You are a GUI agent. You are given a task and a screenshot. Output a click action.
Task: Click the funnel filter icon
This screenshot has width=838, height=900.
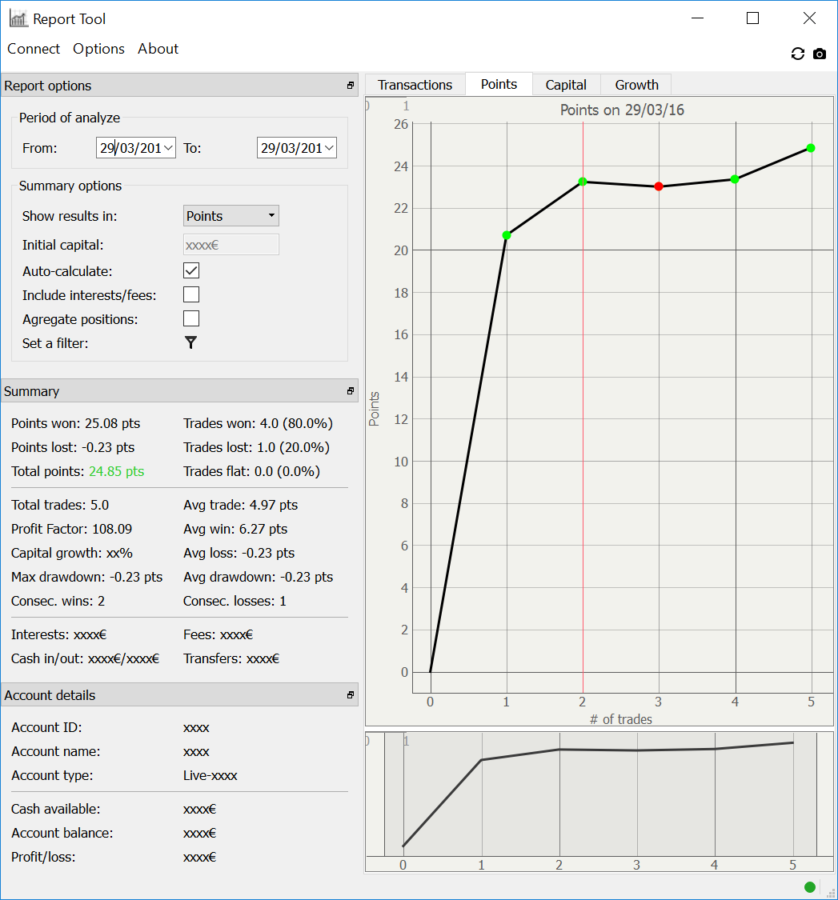pos(191,342)
